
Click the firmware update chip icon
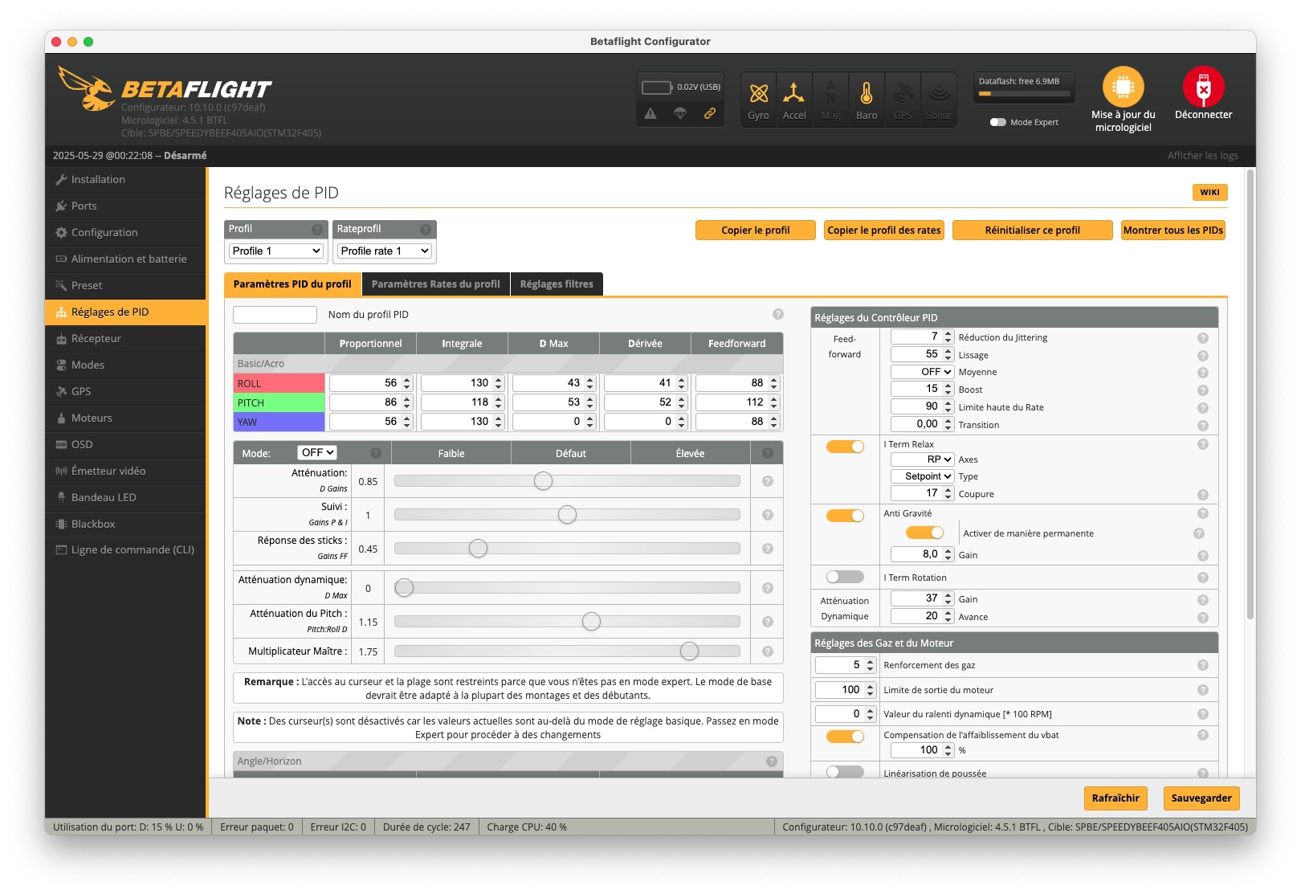point(1123,87)
